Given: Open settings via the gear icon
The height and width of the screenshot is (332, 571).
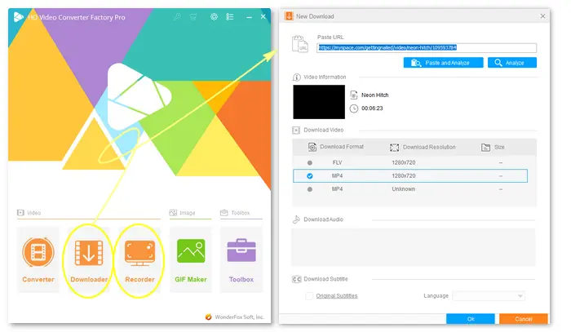Looking at the screenshot, I should pos(214,16).
